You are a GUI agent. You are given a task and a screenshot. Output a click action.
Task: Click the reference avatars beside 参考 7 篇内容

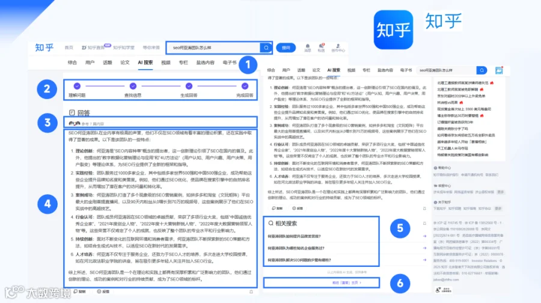74,123
